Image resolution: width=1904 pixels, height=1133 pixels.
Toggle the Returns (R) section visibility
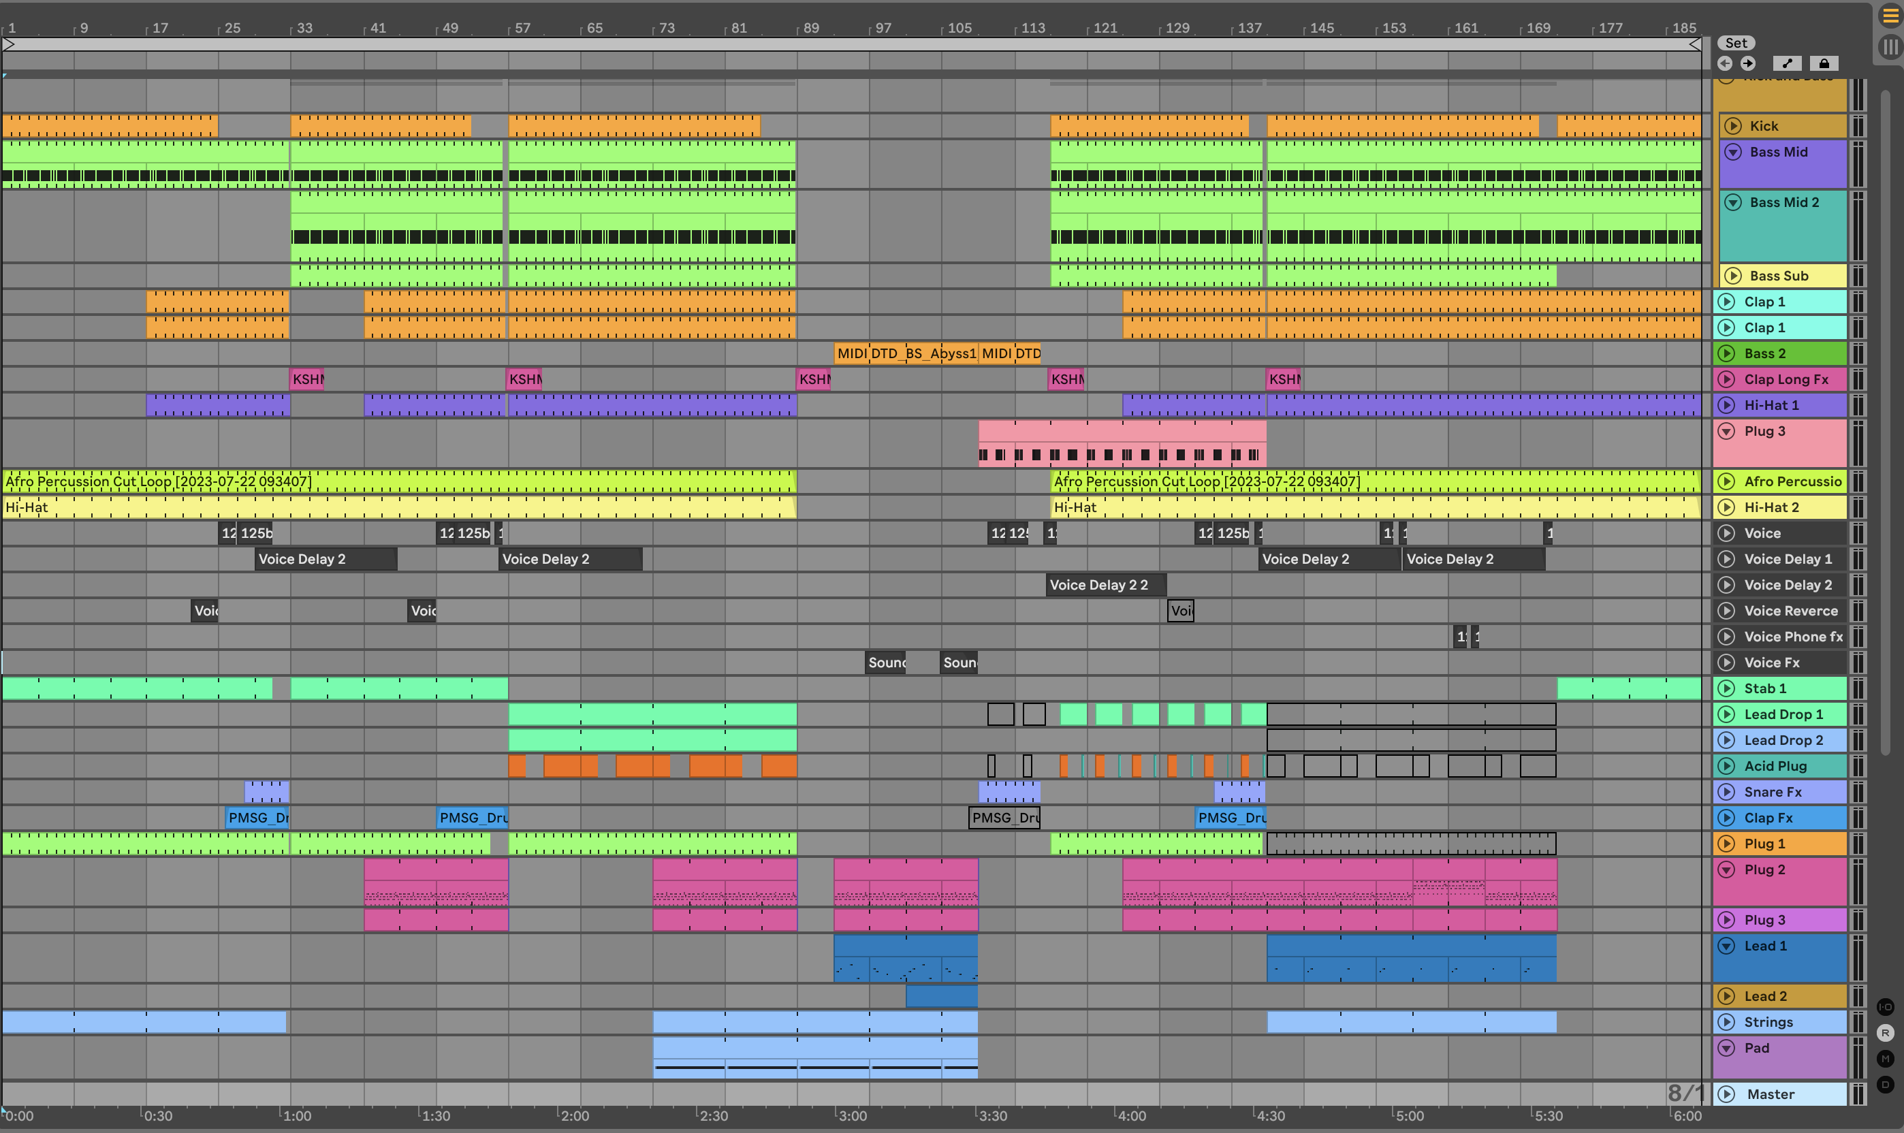[1885, 1032]
